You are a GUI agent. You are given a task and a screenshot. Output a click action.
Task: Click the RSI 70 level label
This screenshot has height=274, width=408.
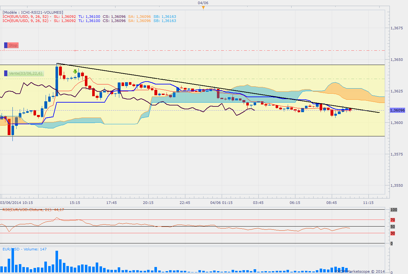(x=393, y=220)
